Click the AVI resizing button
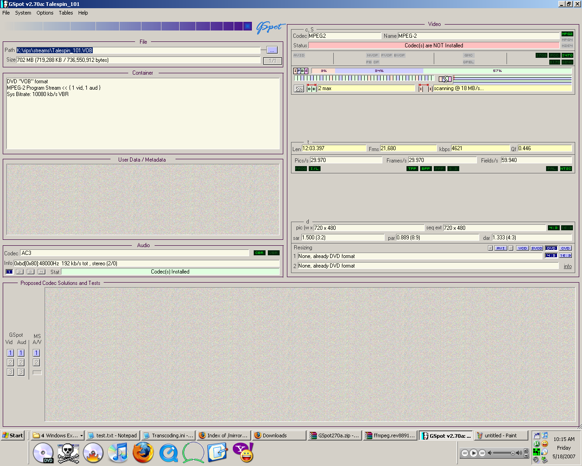Screen dimensions: 582x466 (501, 248)
